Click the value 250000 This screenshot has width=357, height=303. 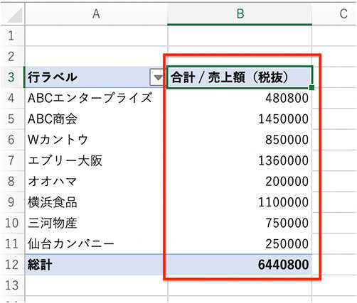[x=287, y=244]
